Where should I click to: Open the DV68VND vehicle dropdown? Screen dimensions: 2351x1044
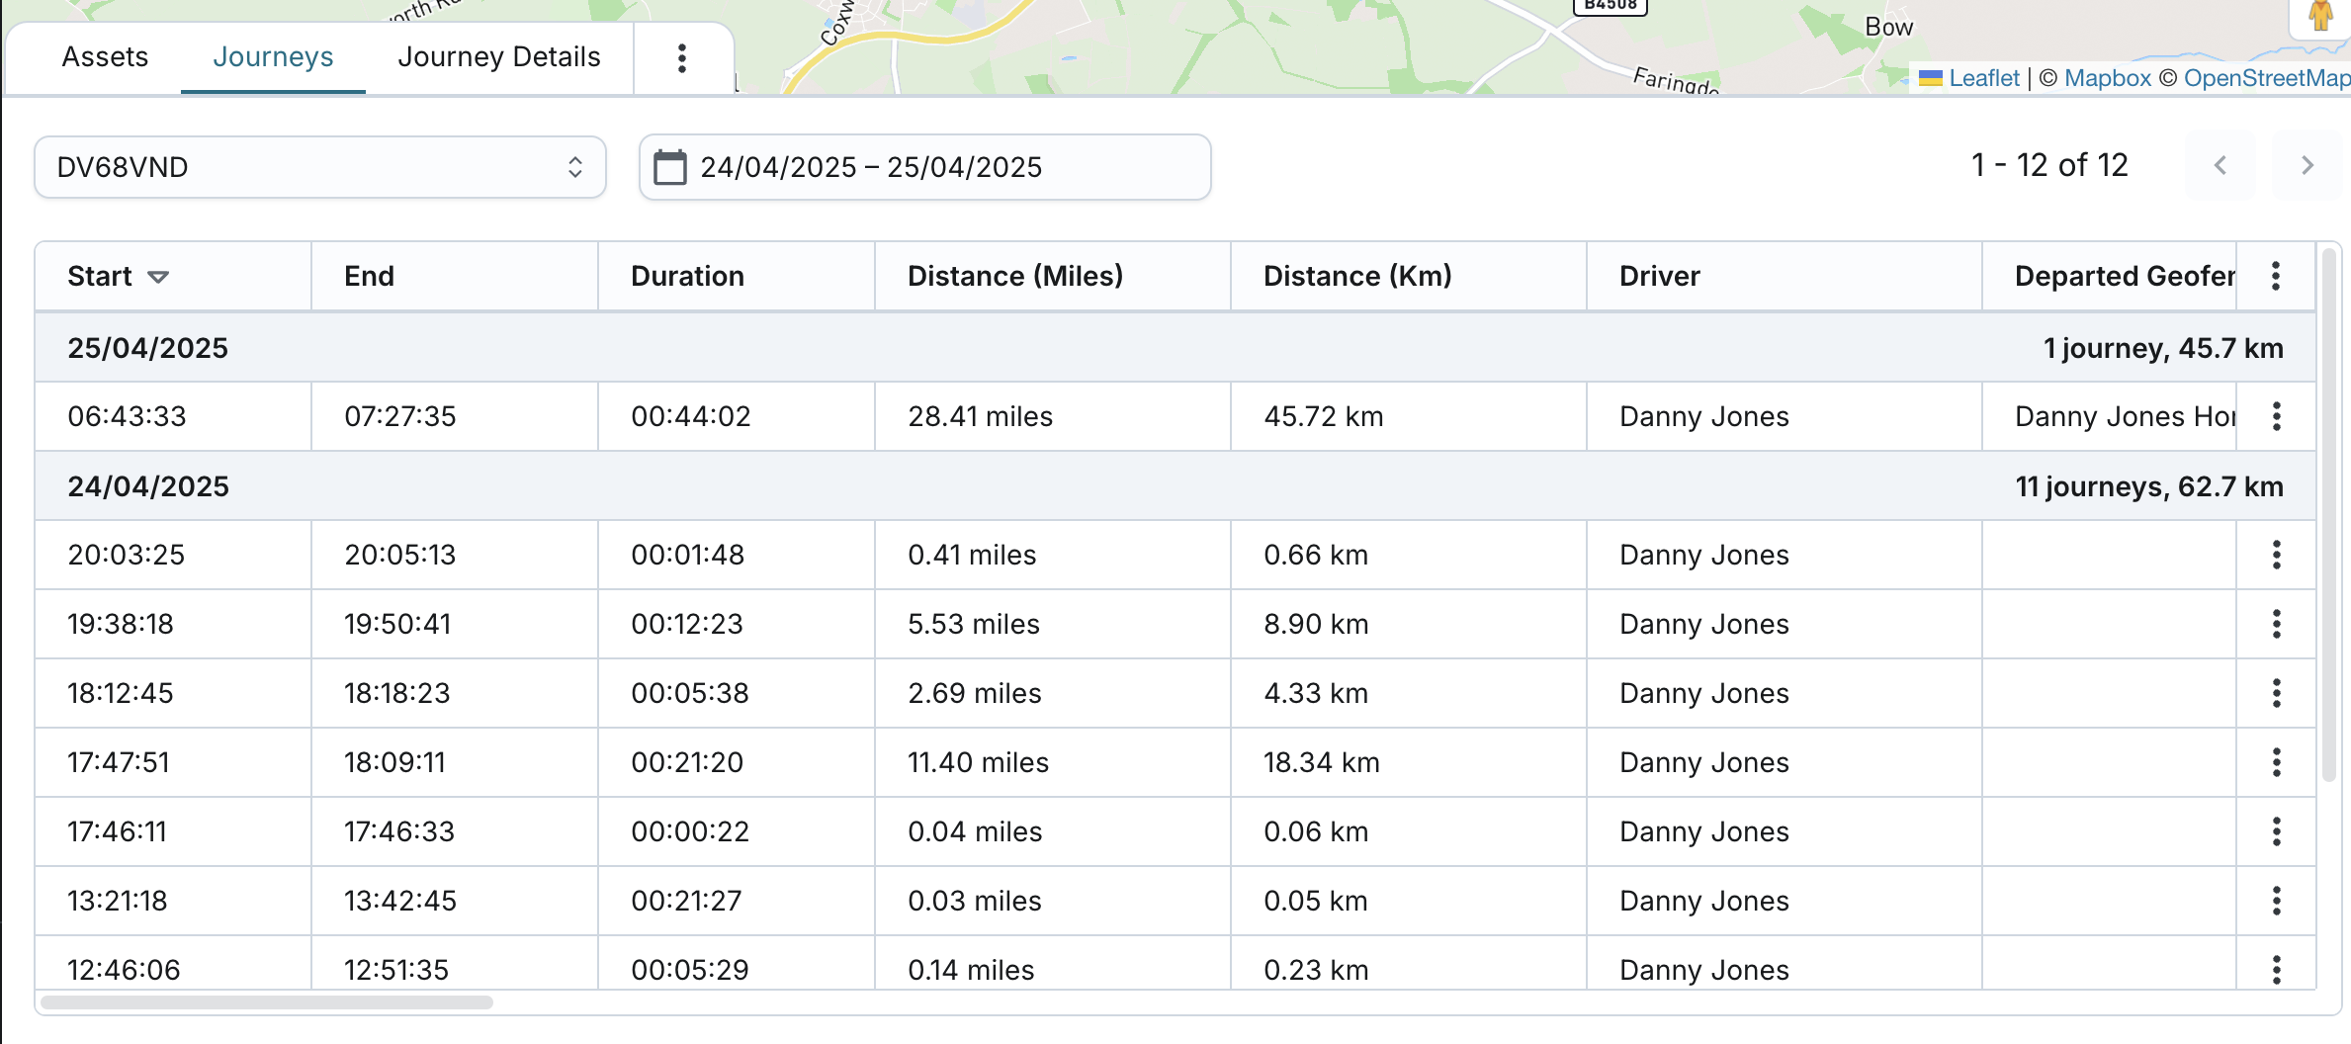(x=319, y=167)
